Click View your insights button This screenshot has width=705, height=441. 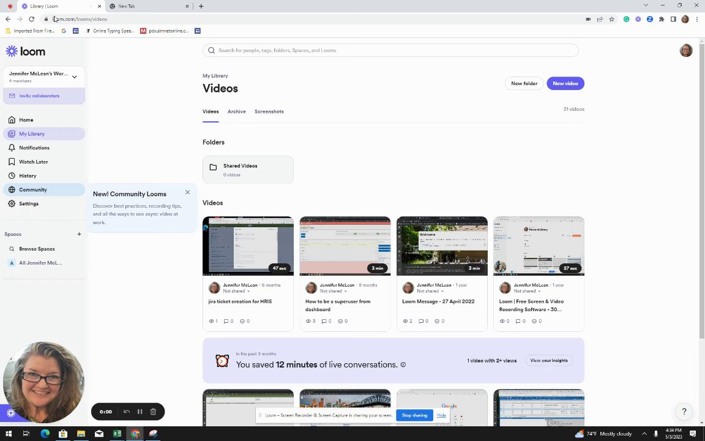tap(548, 360)
